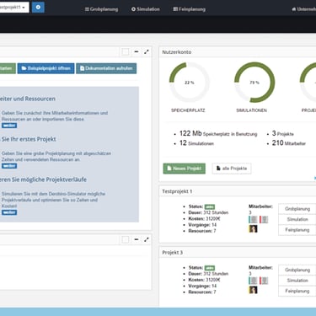Click the Dokumentation aufrufen button
Screen dimensions: 316x316
[x=106, y=68]
